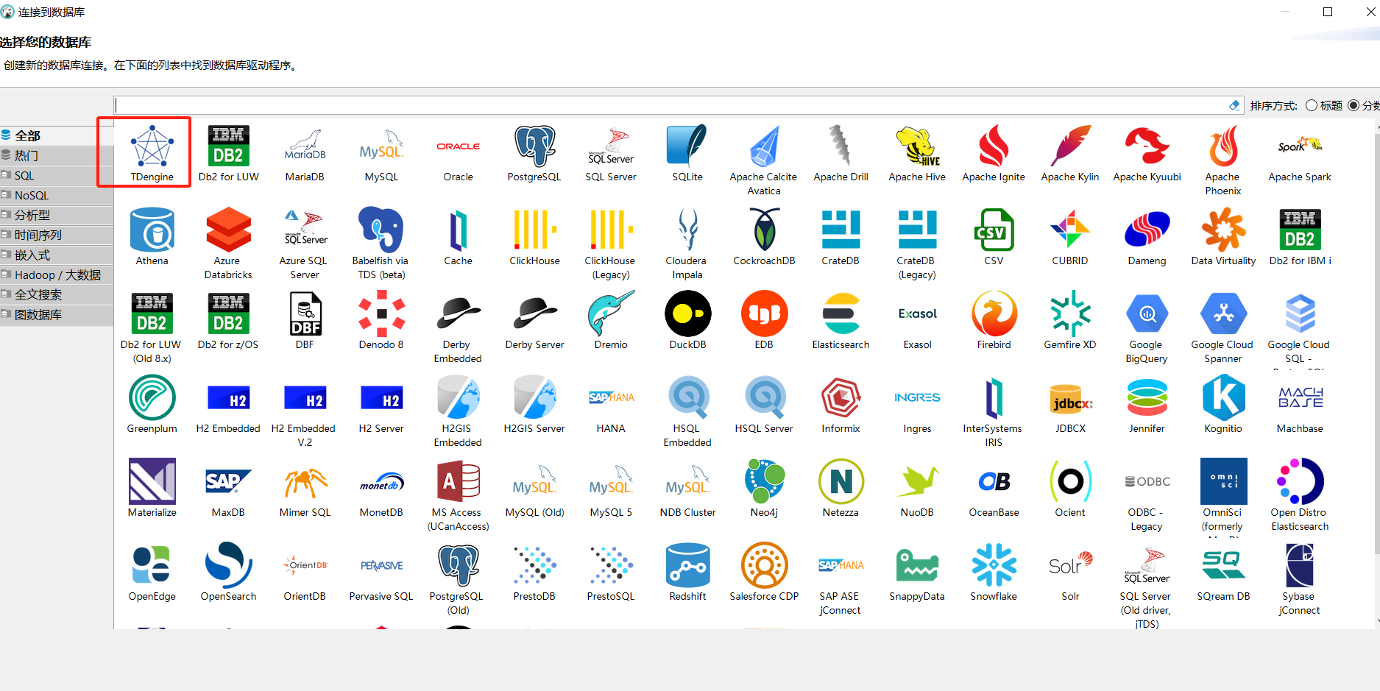Viewport: 1380px width, 691px height.
Task: Pick the ClickHouse driver icon
Action: click(534, 230)
